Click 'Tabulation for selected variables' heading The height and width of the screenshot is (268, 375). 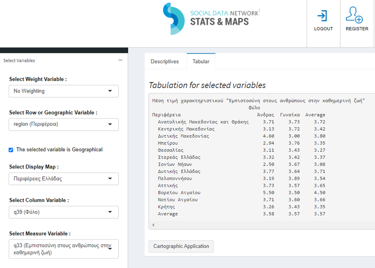click(x=207, y=85)
